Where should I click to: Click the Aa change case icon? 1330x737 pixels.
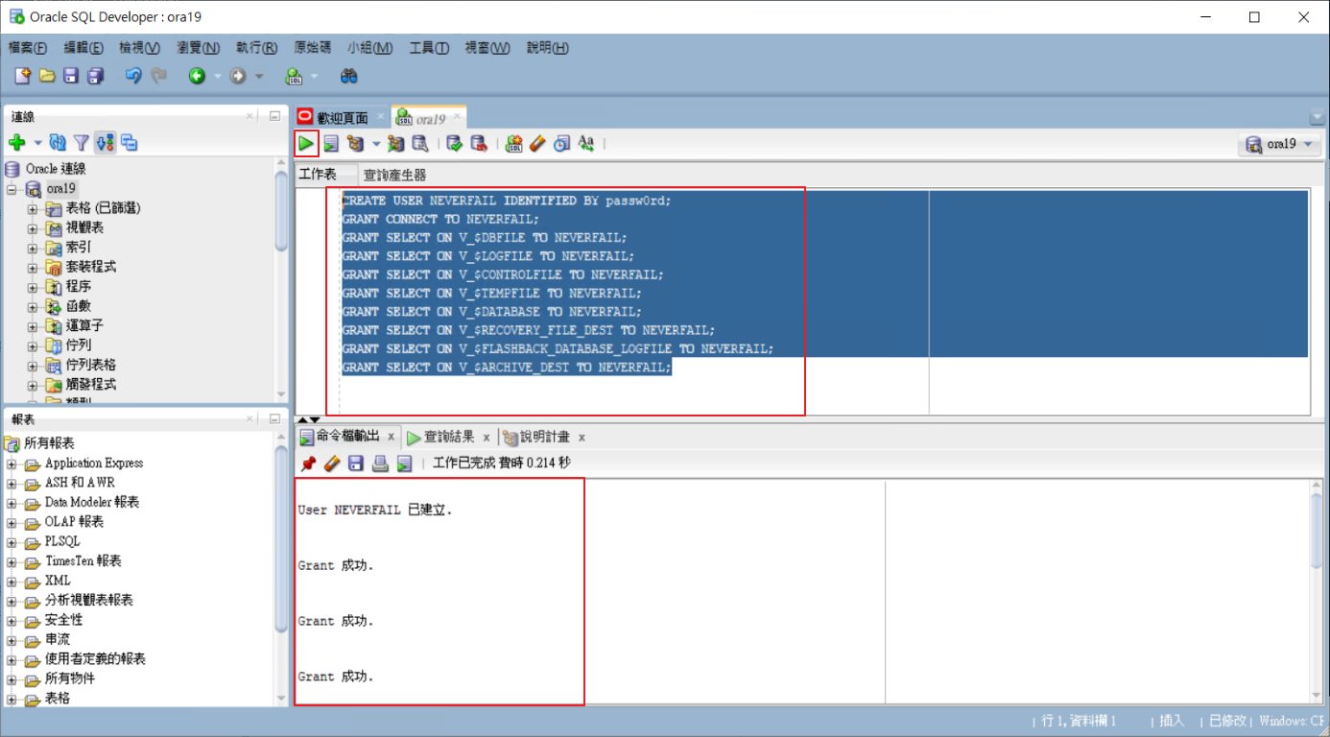click(x=585, y=144)
